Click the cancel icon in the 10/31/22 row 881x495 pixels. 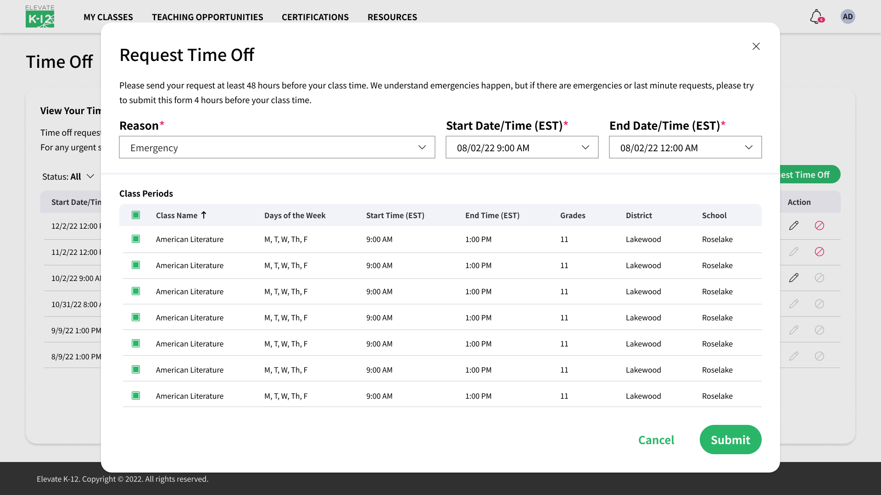pyautogui.click(x=820, y=304)
